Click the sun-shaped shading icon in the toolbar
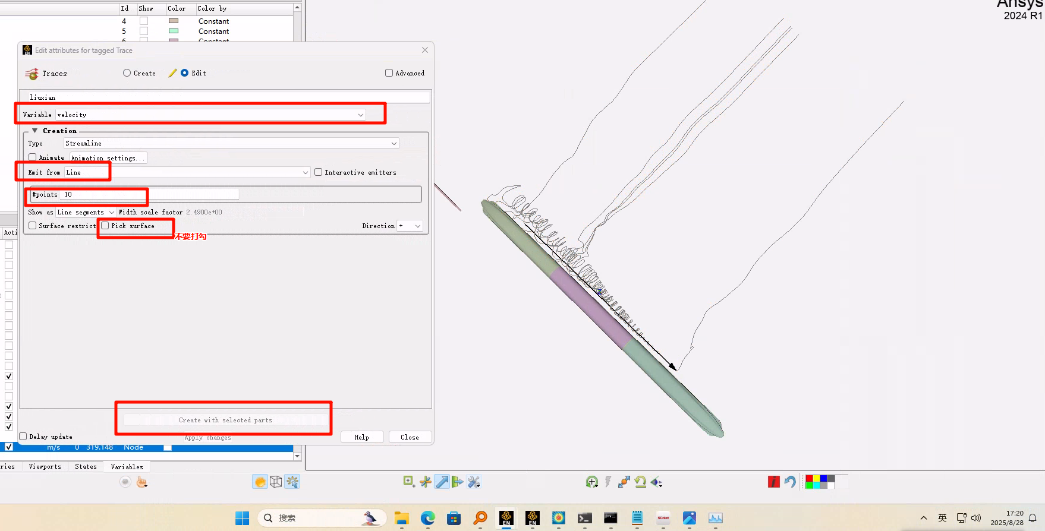The image size is (1045, 531). [x=260, y=482]
